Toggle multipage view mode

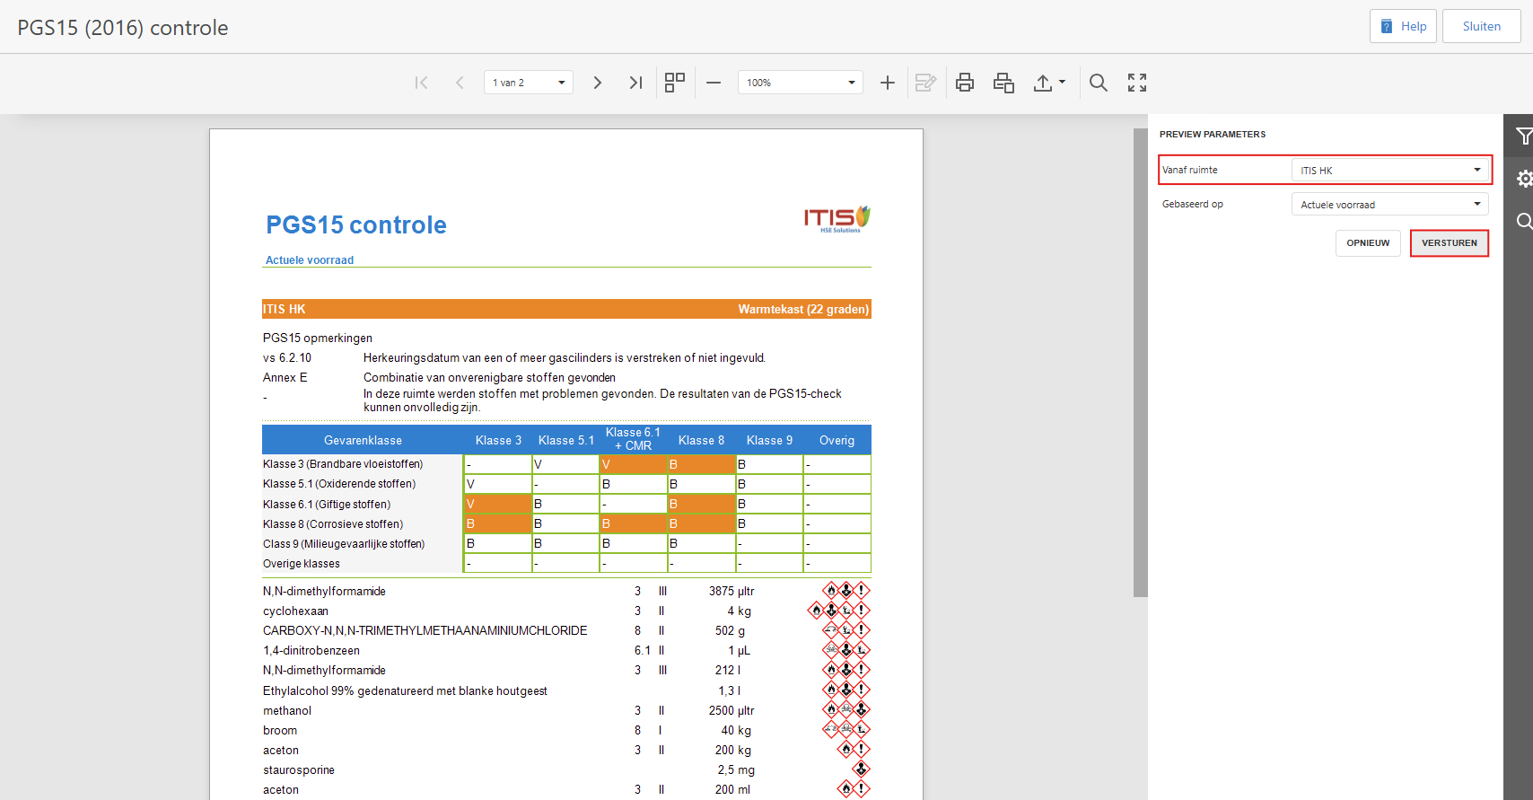point(675,83)
